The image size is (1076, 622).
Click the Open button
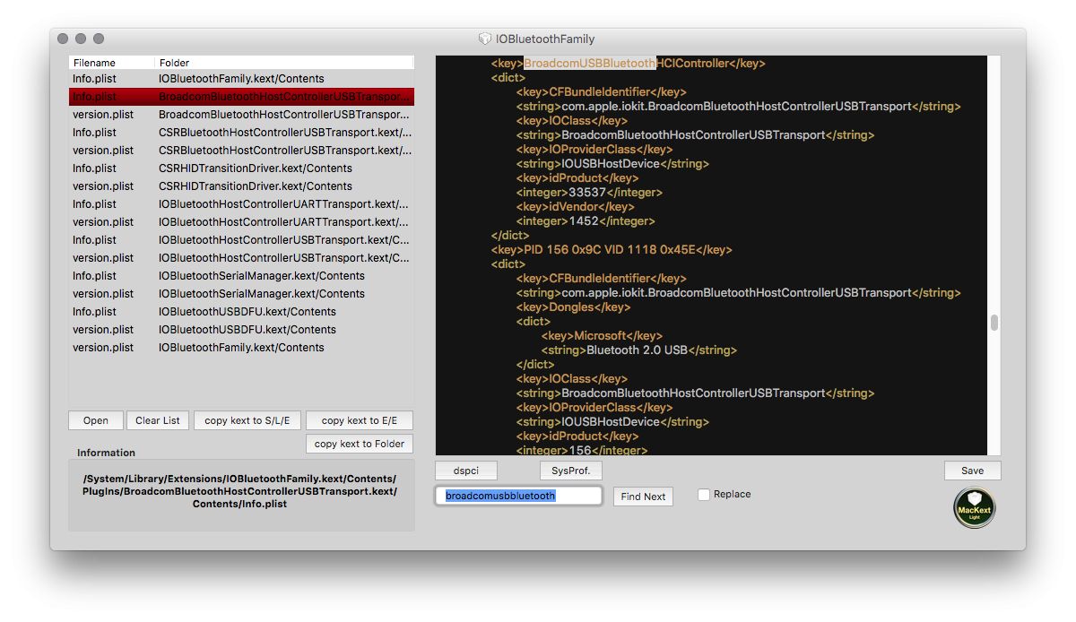[96, 420]
